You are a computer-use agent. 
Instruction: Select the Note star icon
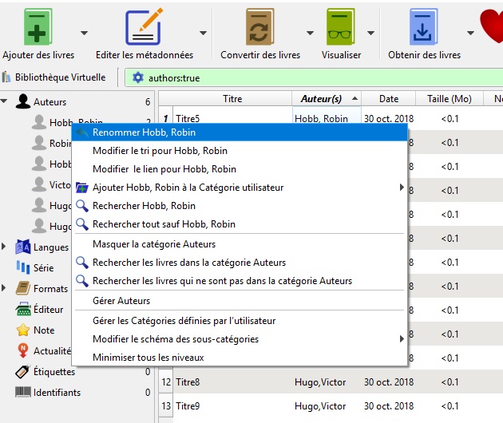click(23, 330)
